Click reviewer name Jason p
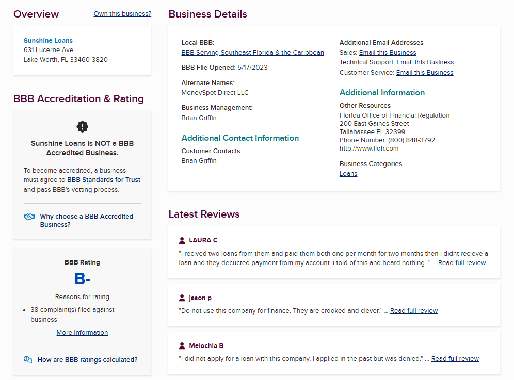Image resolution: width=514 pixels, height=380 pixels. point(200,298)
